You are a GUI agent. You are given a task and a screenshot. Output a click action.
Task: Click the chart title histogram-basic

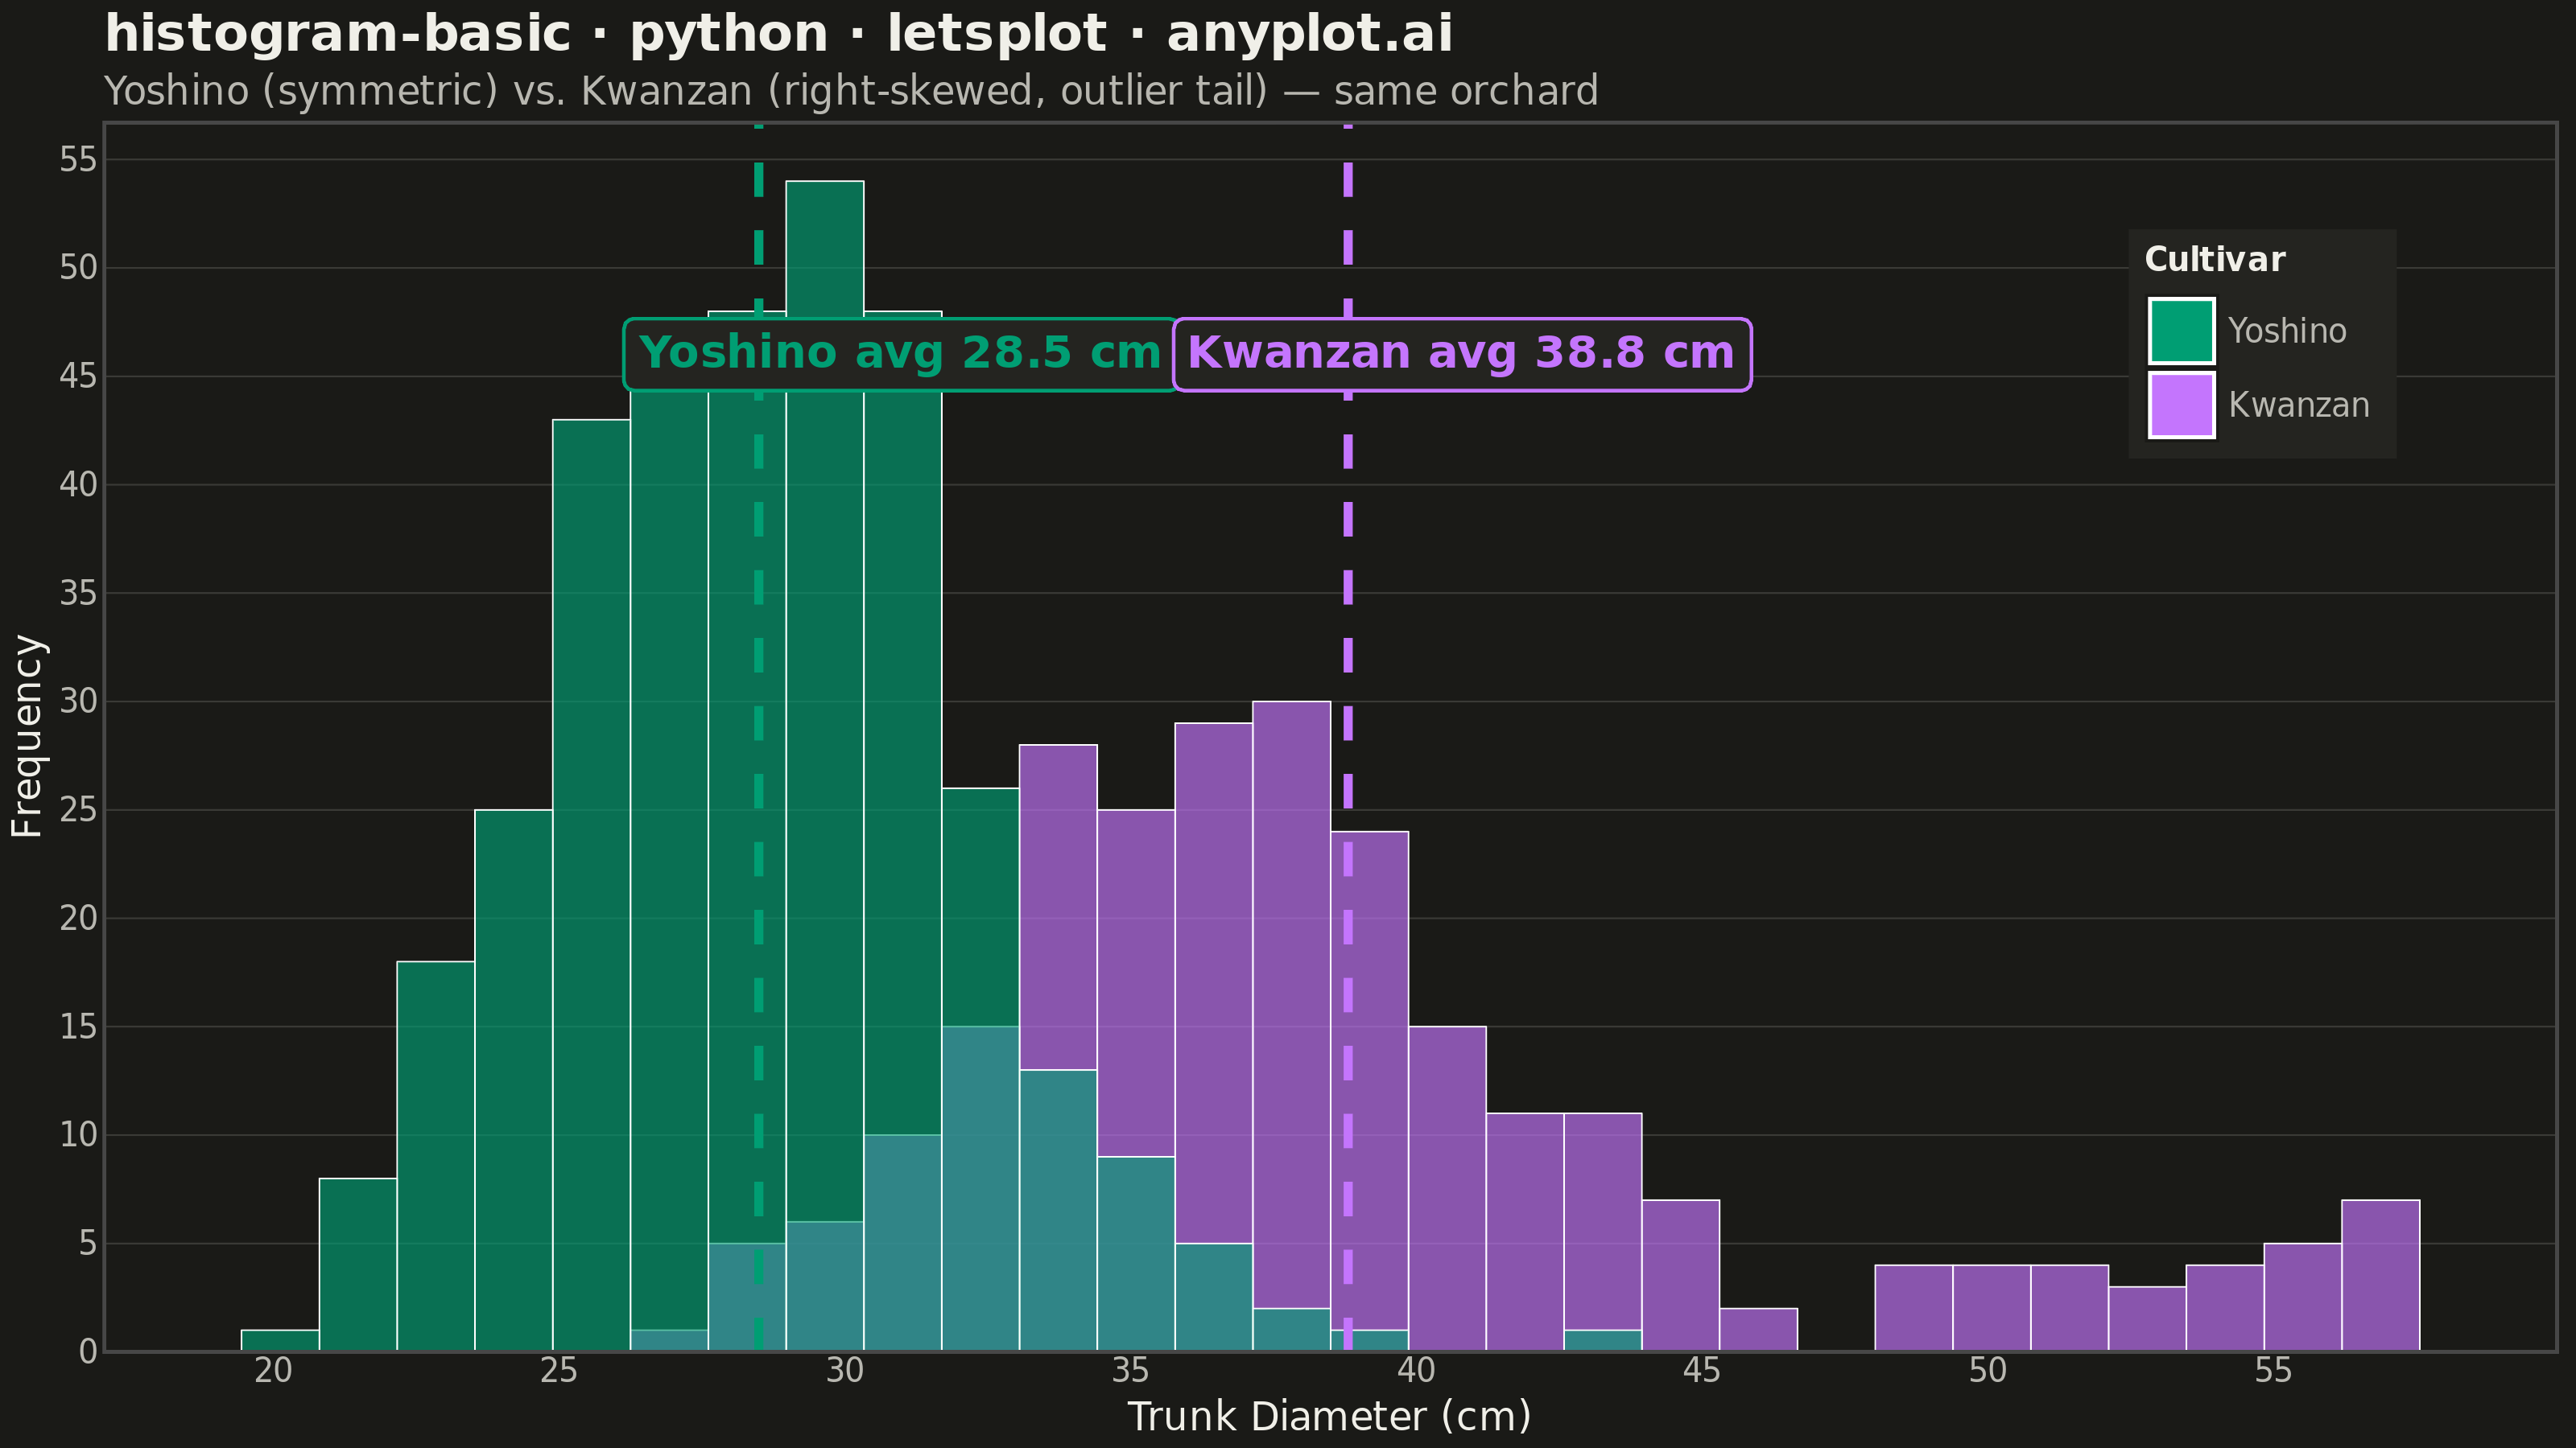[778, 34]
